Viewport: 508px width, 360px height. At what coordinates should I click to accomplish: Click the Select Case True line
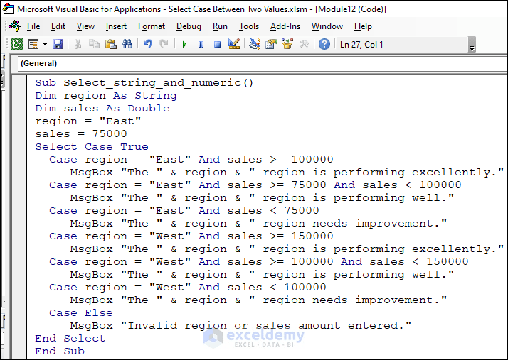[92, 147]
